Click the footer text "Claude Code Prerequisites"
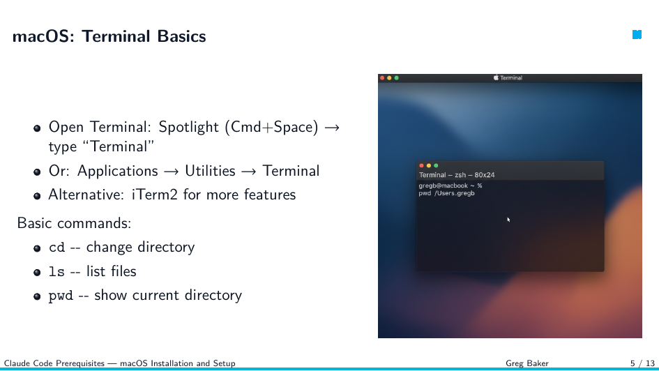This screenshot has height=371, width=659. [x=54, y=363]
